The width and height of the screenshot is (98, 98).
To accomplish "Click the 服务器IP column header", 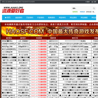I will tap(23, 38).
